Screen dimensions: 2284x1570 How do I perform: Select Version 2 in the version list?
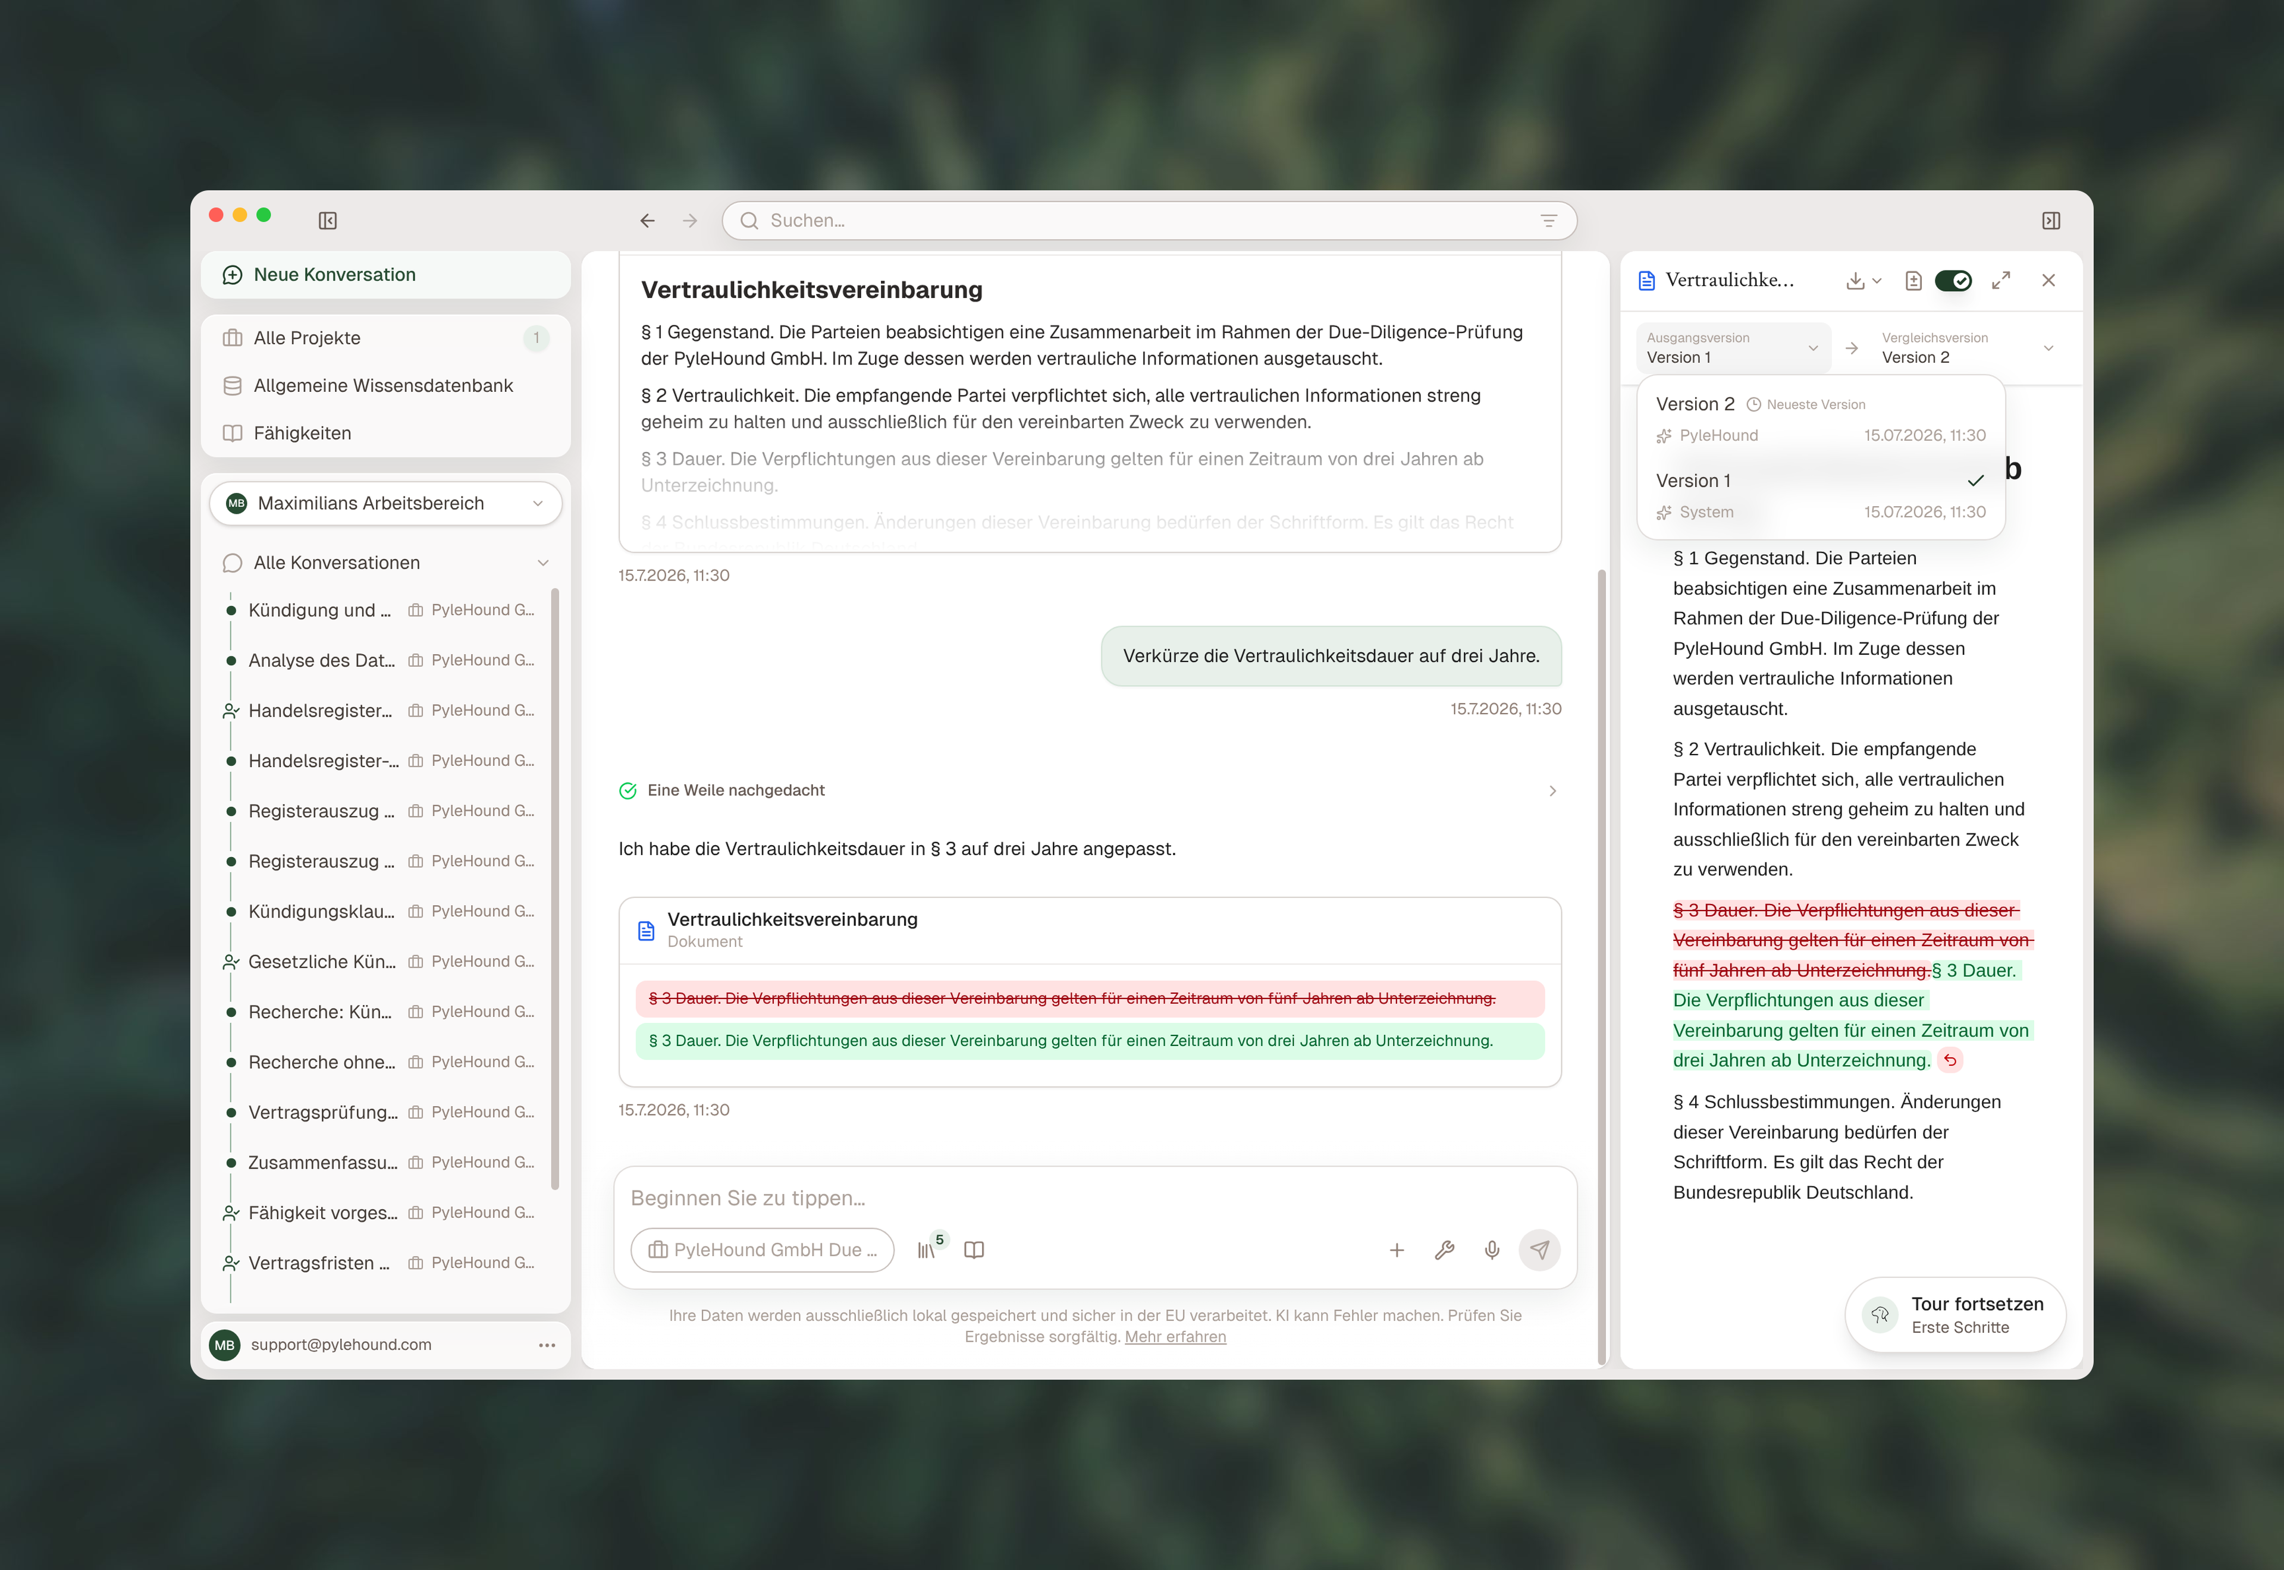1821,419
